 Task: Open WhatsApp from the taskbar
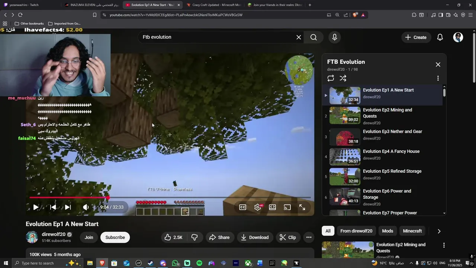pyautogui.click(x=175, y=263)
